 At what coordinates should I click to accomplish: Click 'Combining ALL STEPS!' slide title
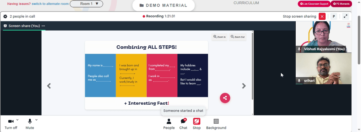147,47
